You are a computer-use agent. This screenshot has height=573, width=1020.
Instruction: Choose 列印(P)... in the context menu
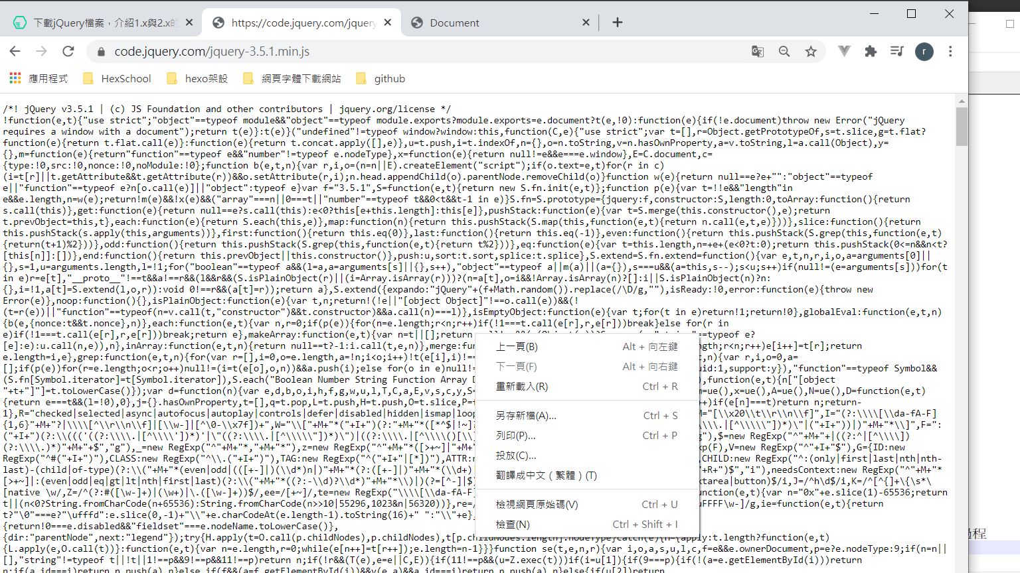(x=587, y=435)
